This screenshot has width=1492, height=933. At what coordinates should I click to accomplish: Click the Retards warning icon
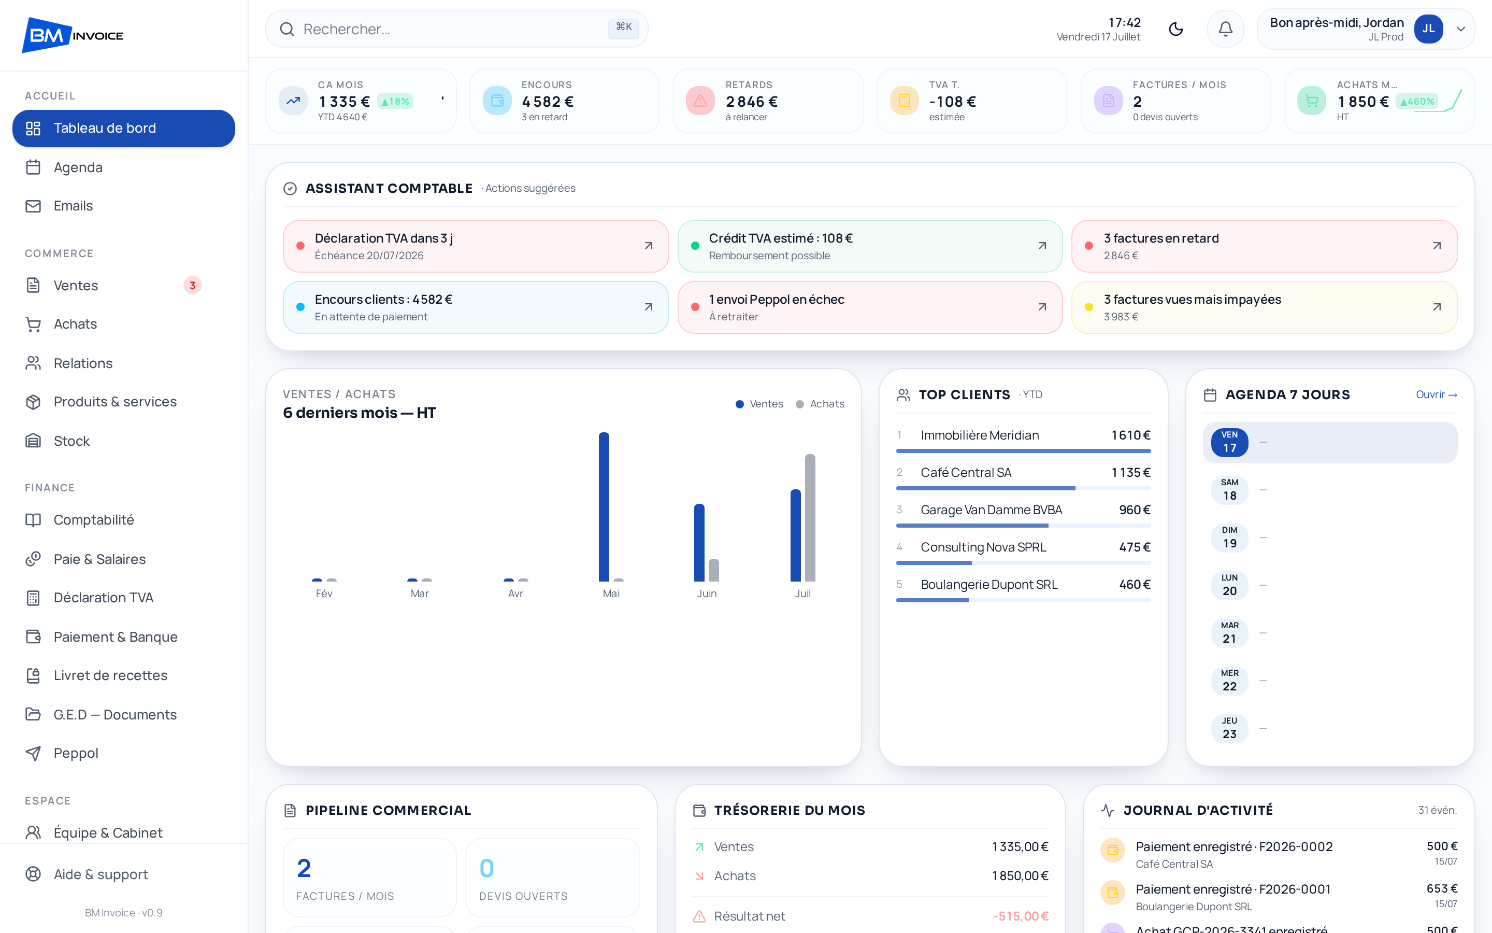click(700, 101)
